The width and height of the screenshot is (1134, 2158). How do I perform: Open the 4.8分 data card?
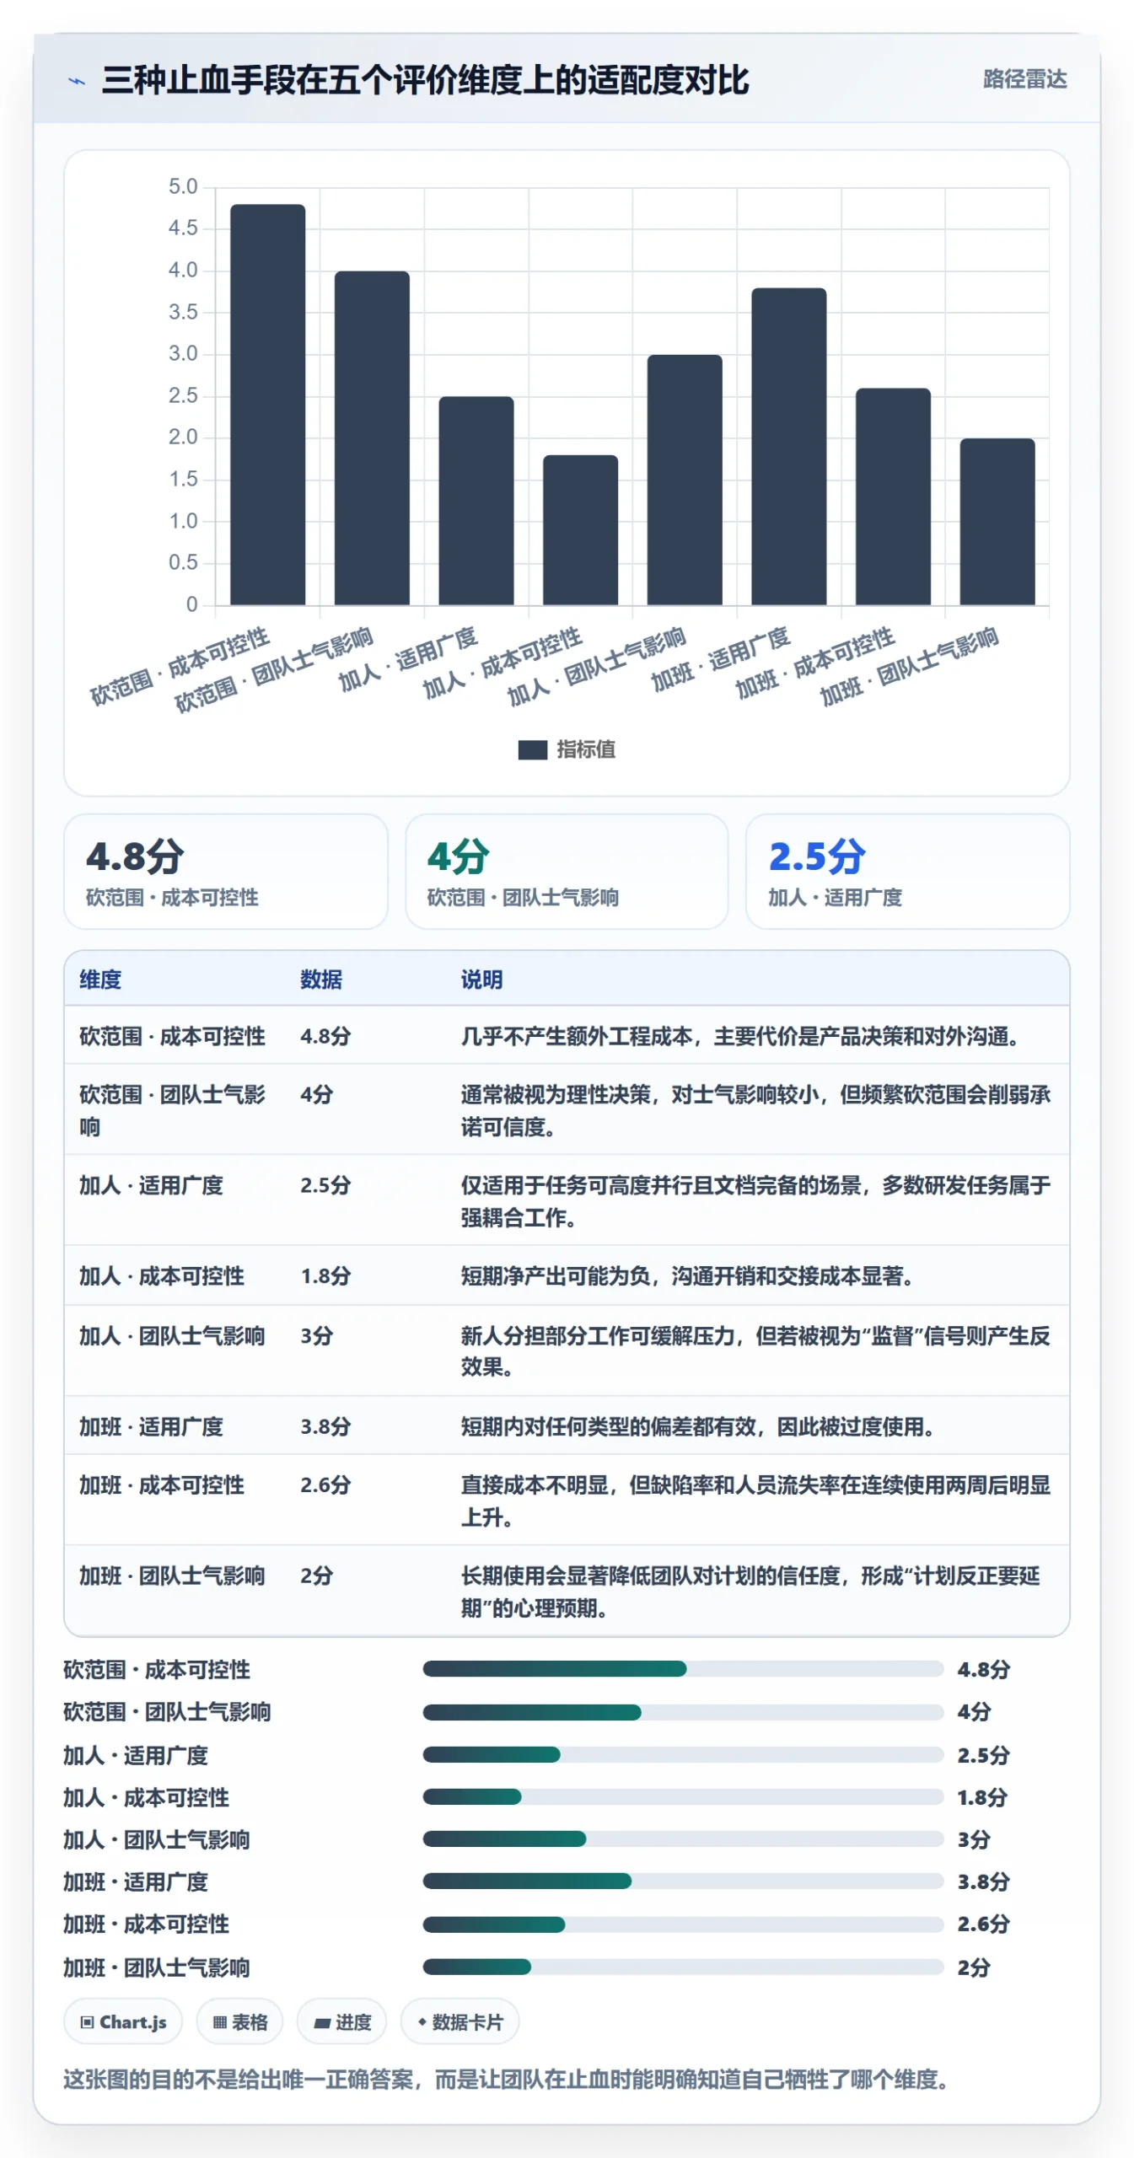click(226, 872)
